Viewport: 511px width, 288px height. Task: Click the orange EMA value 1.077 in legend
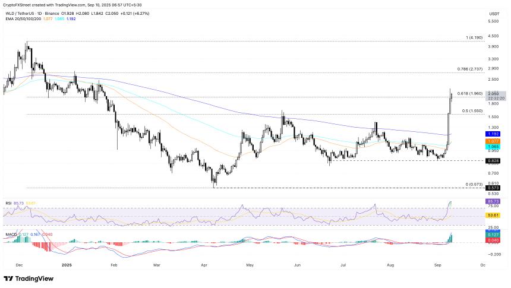48,19
